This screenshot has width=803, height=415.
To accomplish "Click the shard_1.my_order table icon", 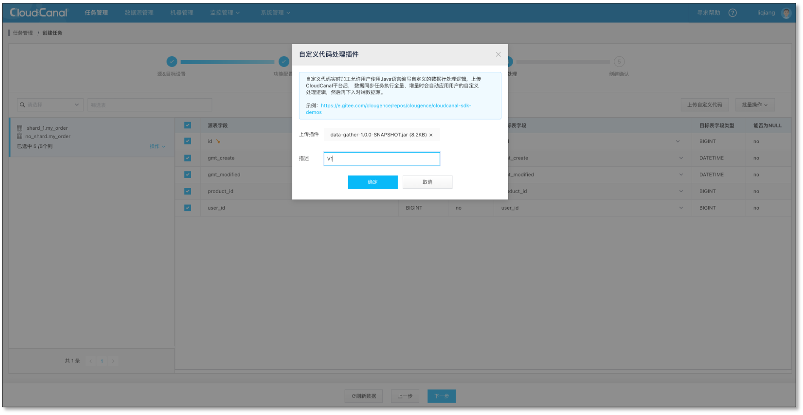I will [20, 128].
